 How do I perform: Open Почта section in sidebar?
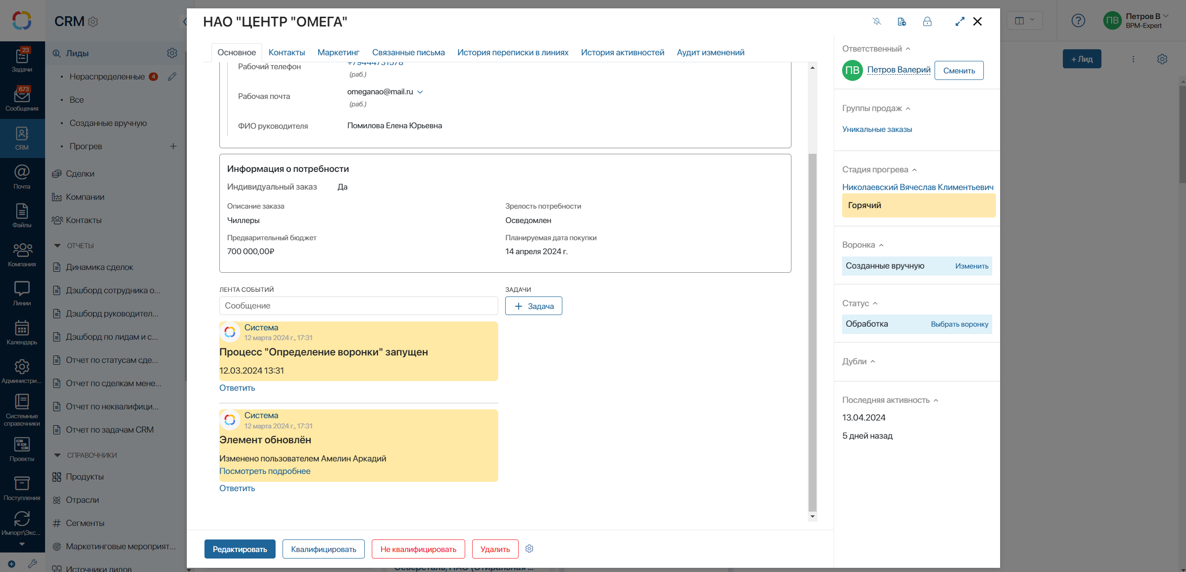tap(22, 177)
